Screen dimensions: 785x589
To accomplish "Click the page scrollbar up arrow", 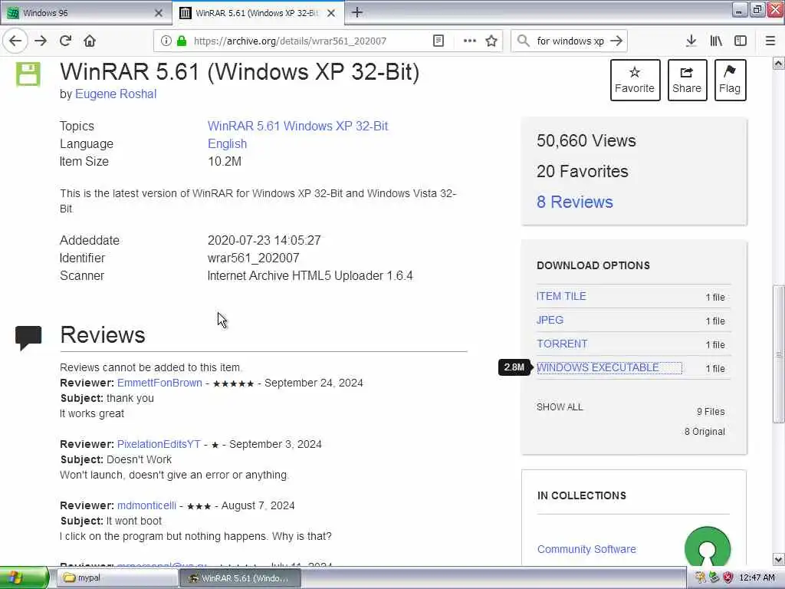I will click(x=779, y=63).
